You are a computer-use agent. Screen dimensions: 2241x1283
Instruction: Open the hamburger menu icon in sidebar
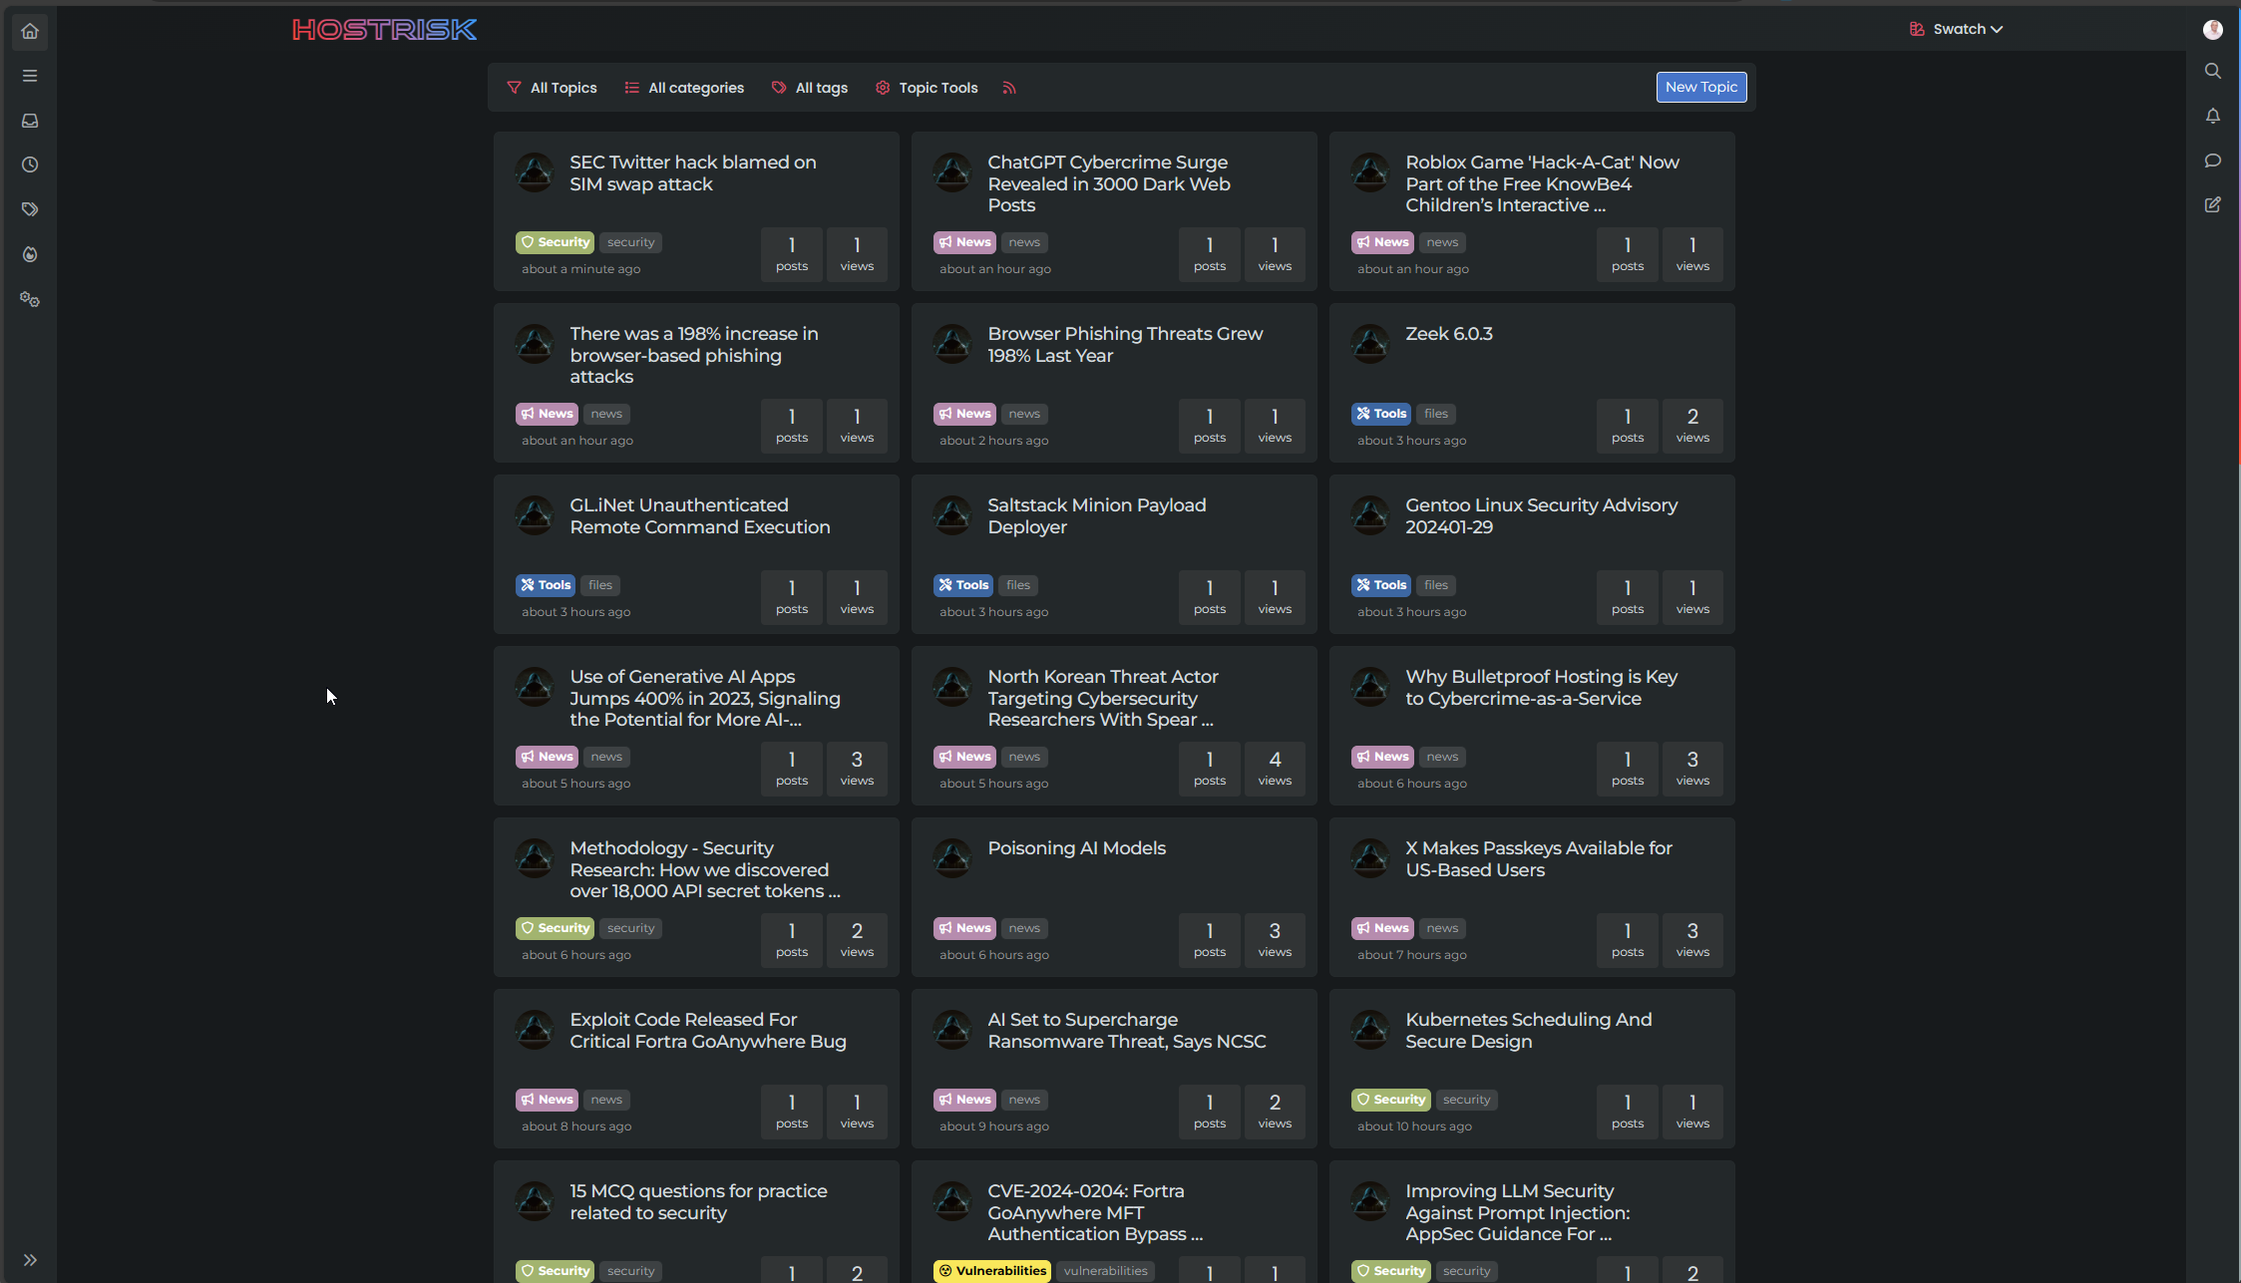tap(30, 76)
